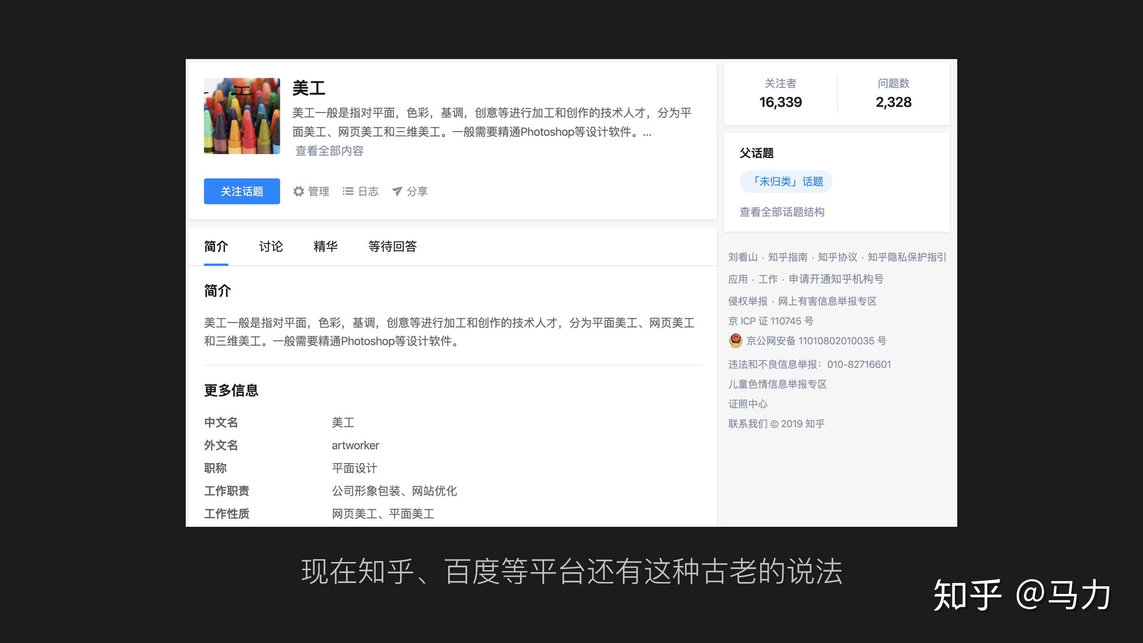Open 查看全部内容 to expand the description
The height and width of the screenshot is (643, 1143).
tap(329, 151)
